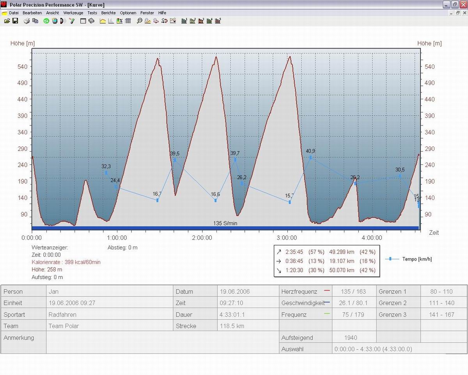468x375 pixels.
Task: Open the Datei menu
Action: [14, 13]
